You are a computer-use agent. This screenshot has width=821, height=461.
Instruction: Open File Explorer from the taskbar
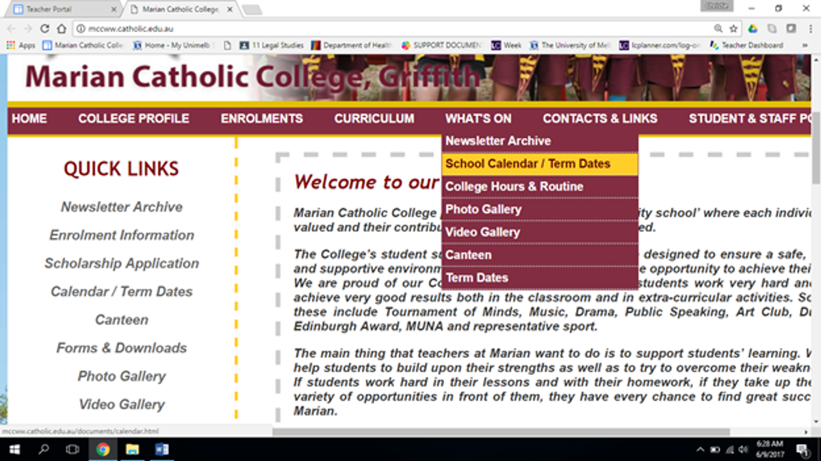coord(132,449)
